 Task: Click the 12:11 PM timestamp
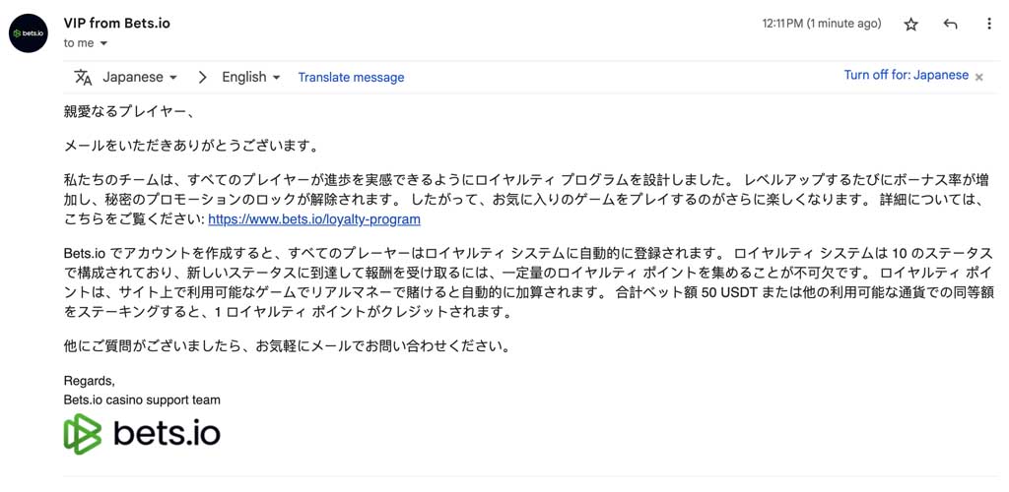(822, 24)
